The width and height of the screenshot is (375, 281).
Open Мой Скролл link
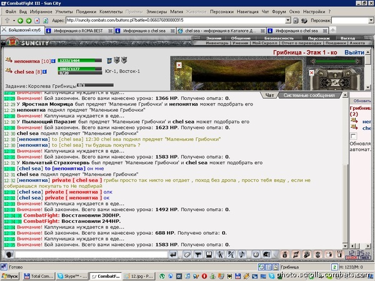pyautogui.click(x=264, y=43)
